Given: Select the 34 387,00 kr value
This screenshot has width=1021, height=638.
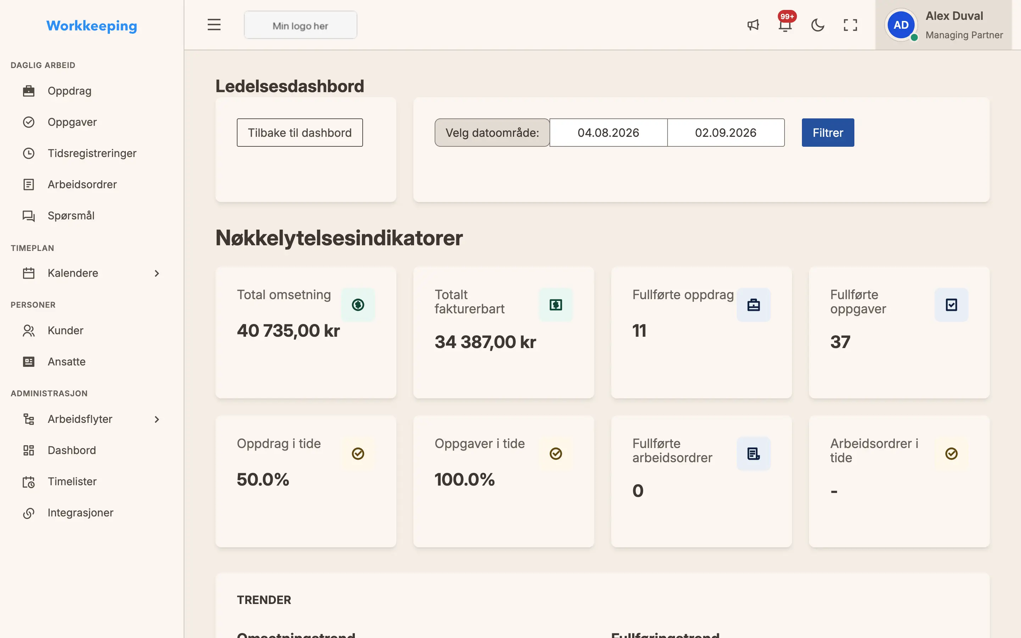Looking at the screenshot, I should coord(485,342).
